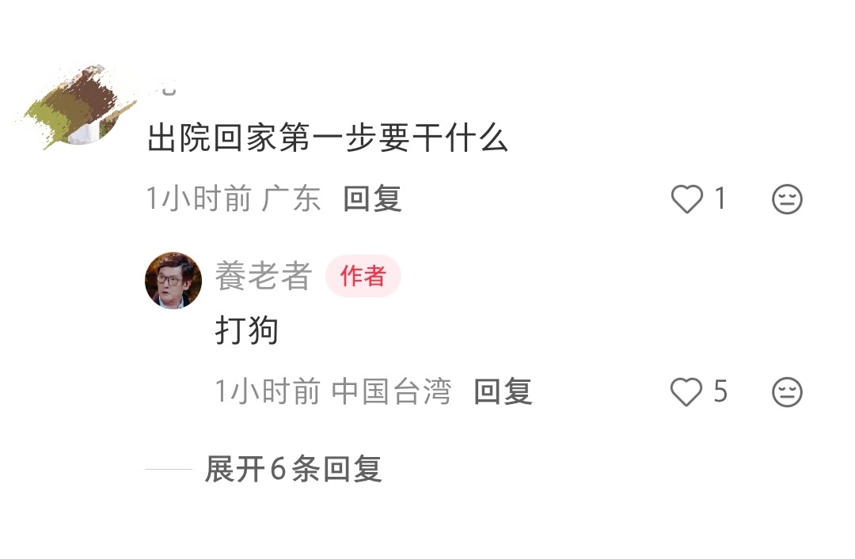The height and width of the screenshot is (559, 855).
Task: Select the reply text 打狗
Action: tap(247, 330)
